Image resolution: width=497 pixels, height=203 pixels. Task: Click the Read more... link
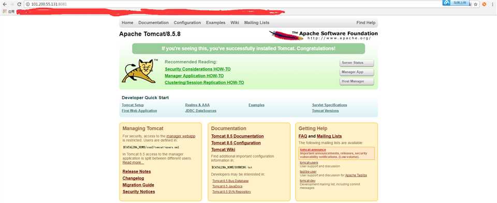coord(133,163)
